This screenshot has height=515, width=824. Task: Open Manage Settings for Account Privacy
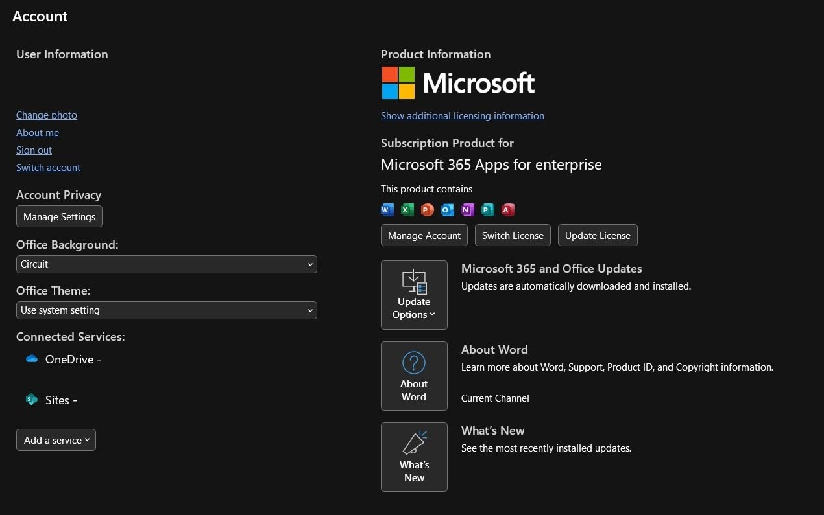(59, 216)
